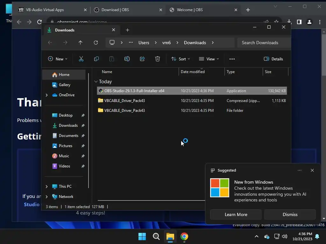Go up one folder with the up arrow
Screen dimensions: 326x244
81,43
